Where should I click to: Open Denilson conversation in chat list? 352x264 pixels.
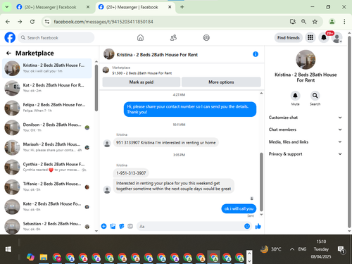[47, 127]
